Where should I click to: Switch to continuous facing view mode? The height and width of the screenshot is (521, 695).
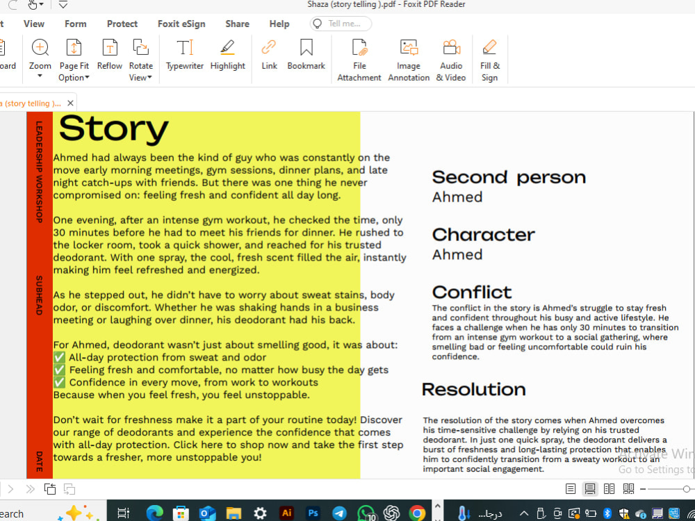[x=628, y=489]
